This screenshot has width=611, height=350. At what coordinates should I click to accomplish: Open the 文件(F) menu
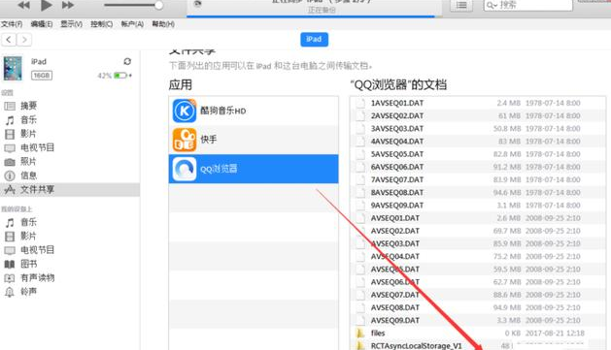coord(12,24)
